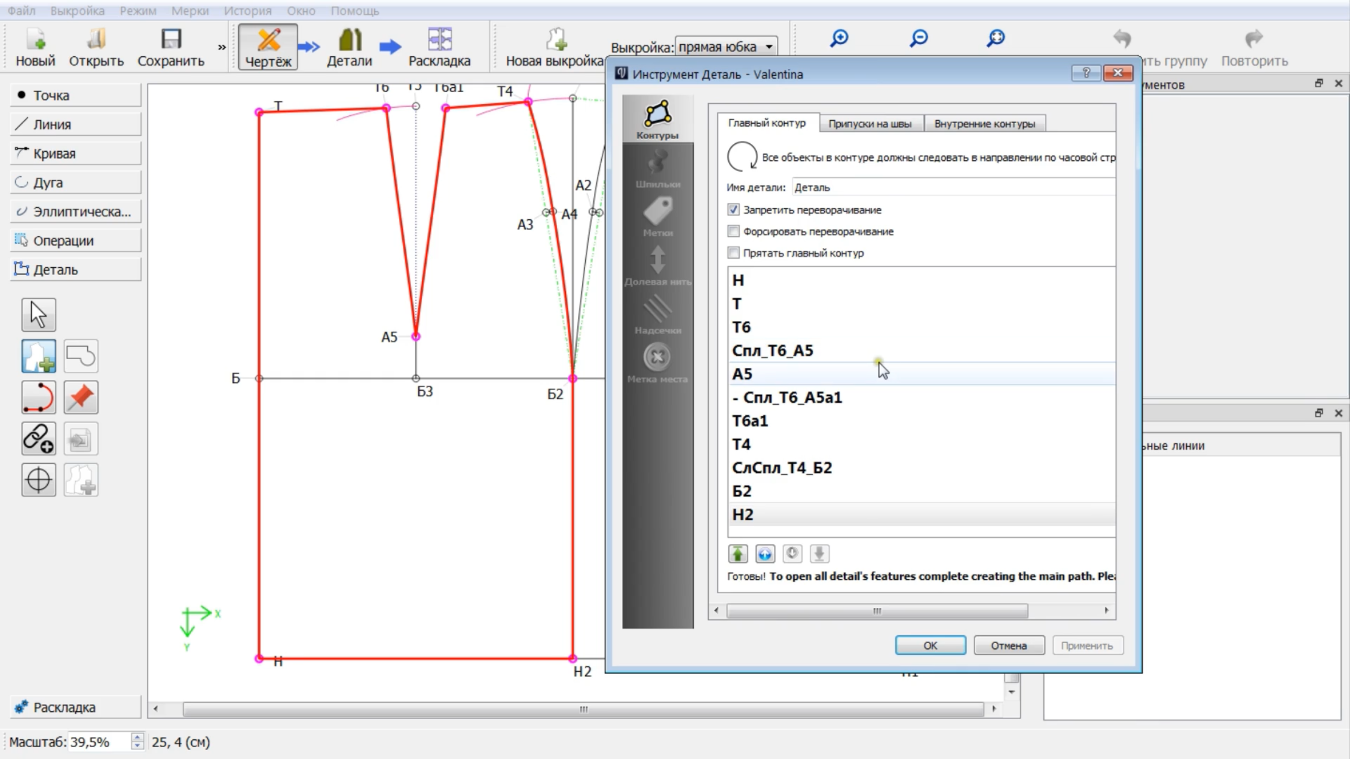Switch to Припуски на швы tab

pos(870,124)
